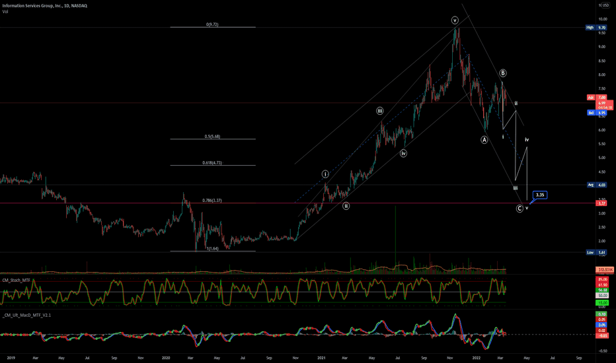Click the 0.618(4.73) Fibonacci level label
Viewport: 616px width, 363px height.
click(x=212, y=162)
